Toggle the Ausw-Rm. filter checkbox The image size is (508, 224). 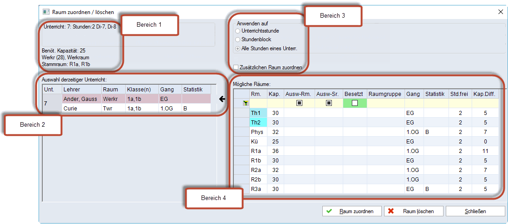299,103
